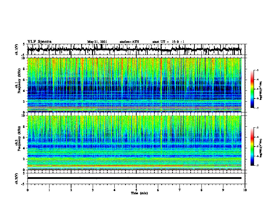This screenshot has width=276, height=213.
Task: Click the '-4' tick on ch.2 colorbar
Action: point(257,137)
